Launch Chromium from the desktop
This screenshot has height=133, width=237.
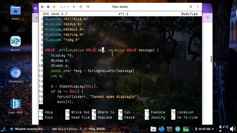(x=16, y=75)
